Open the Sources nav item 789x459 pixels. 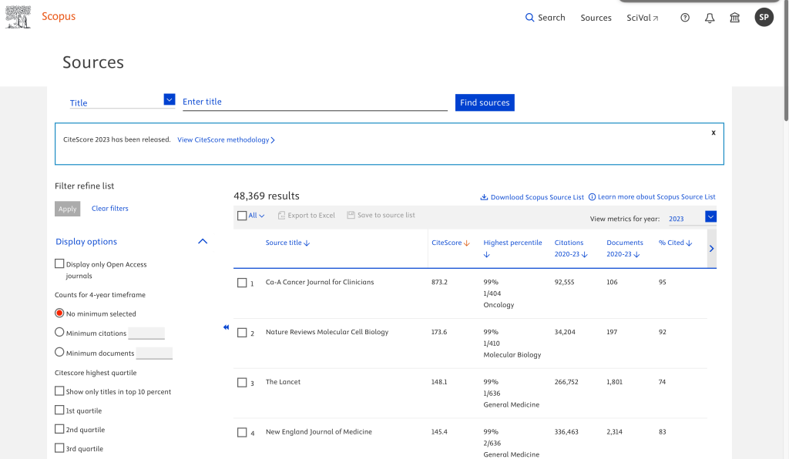tap(596, 18)
